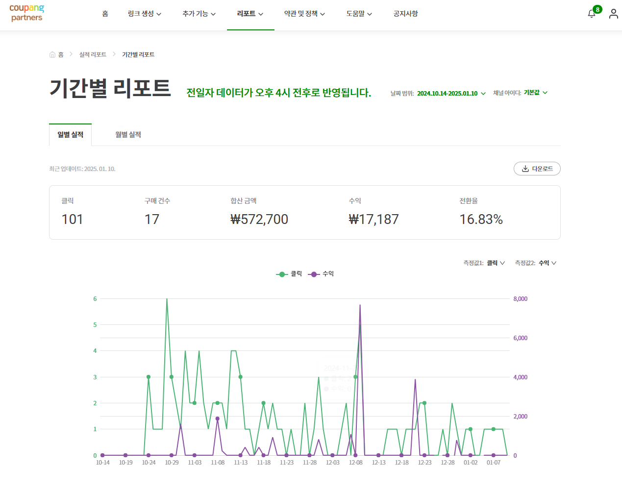Viewport: 622px width, 492px height.
Task: Expand the 리포트 menu
Action: pos(250,14)
